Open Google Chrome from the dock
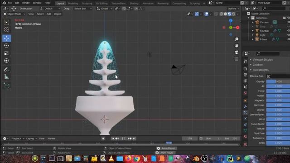 (137, 158)
